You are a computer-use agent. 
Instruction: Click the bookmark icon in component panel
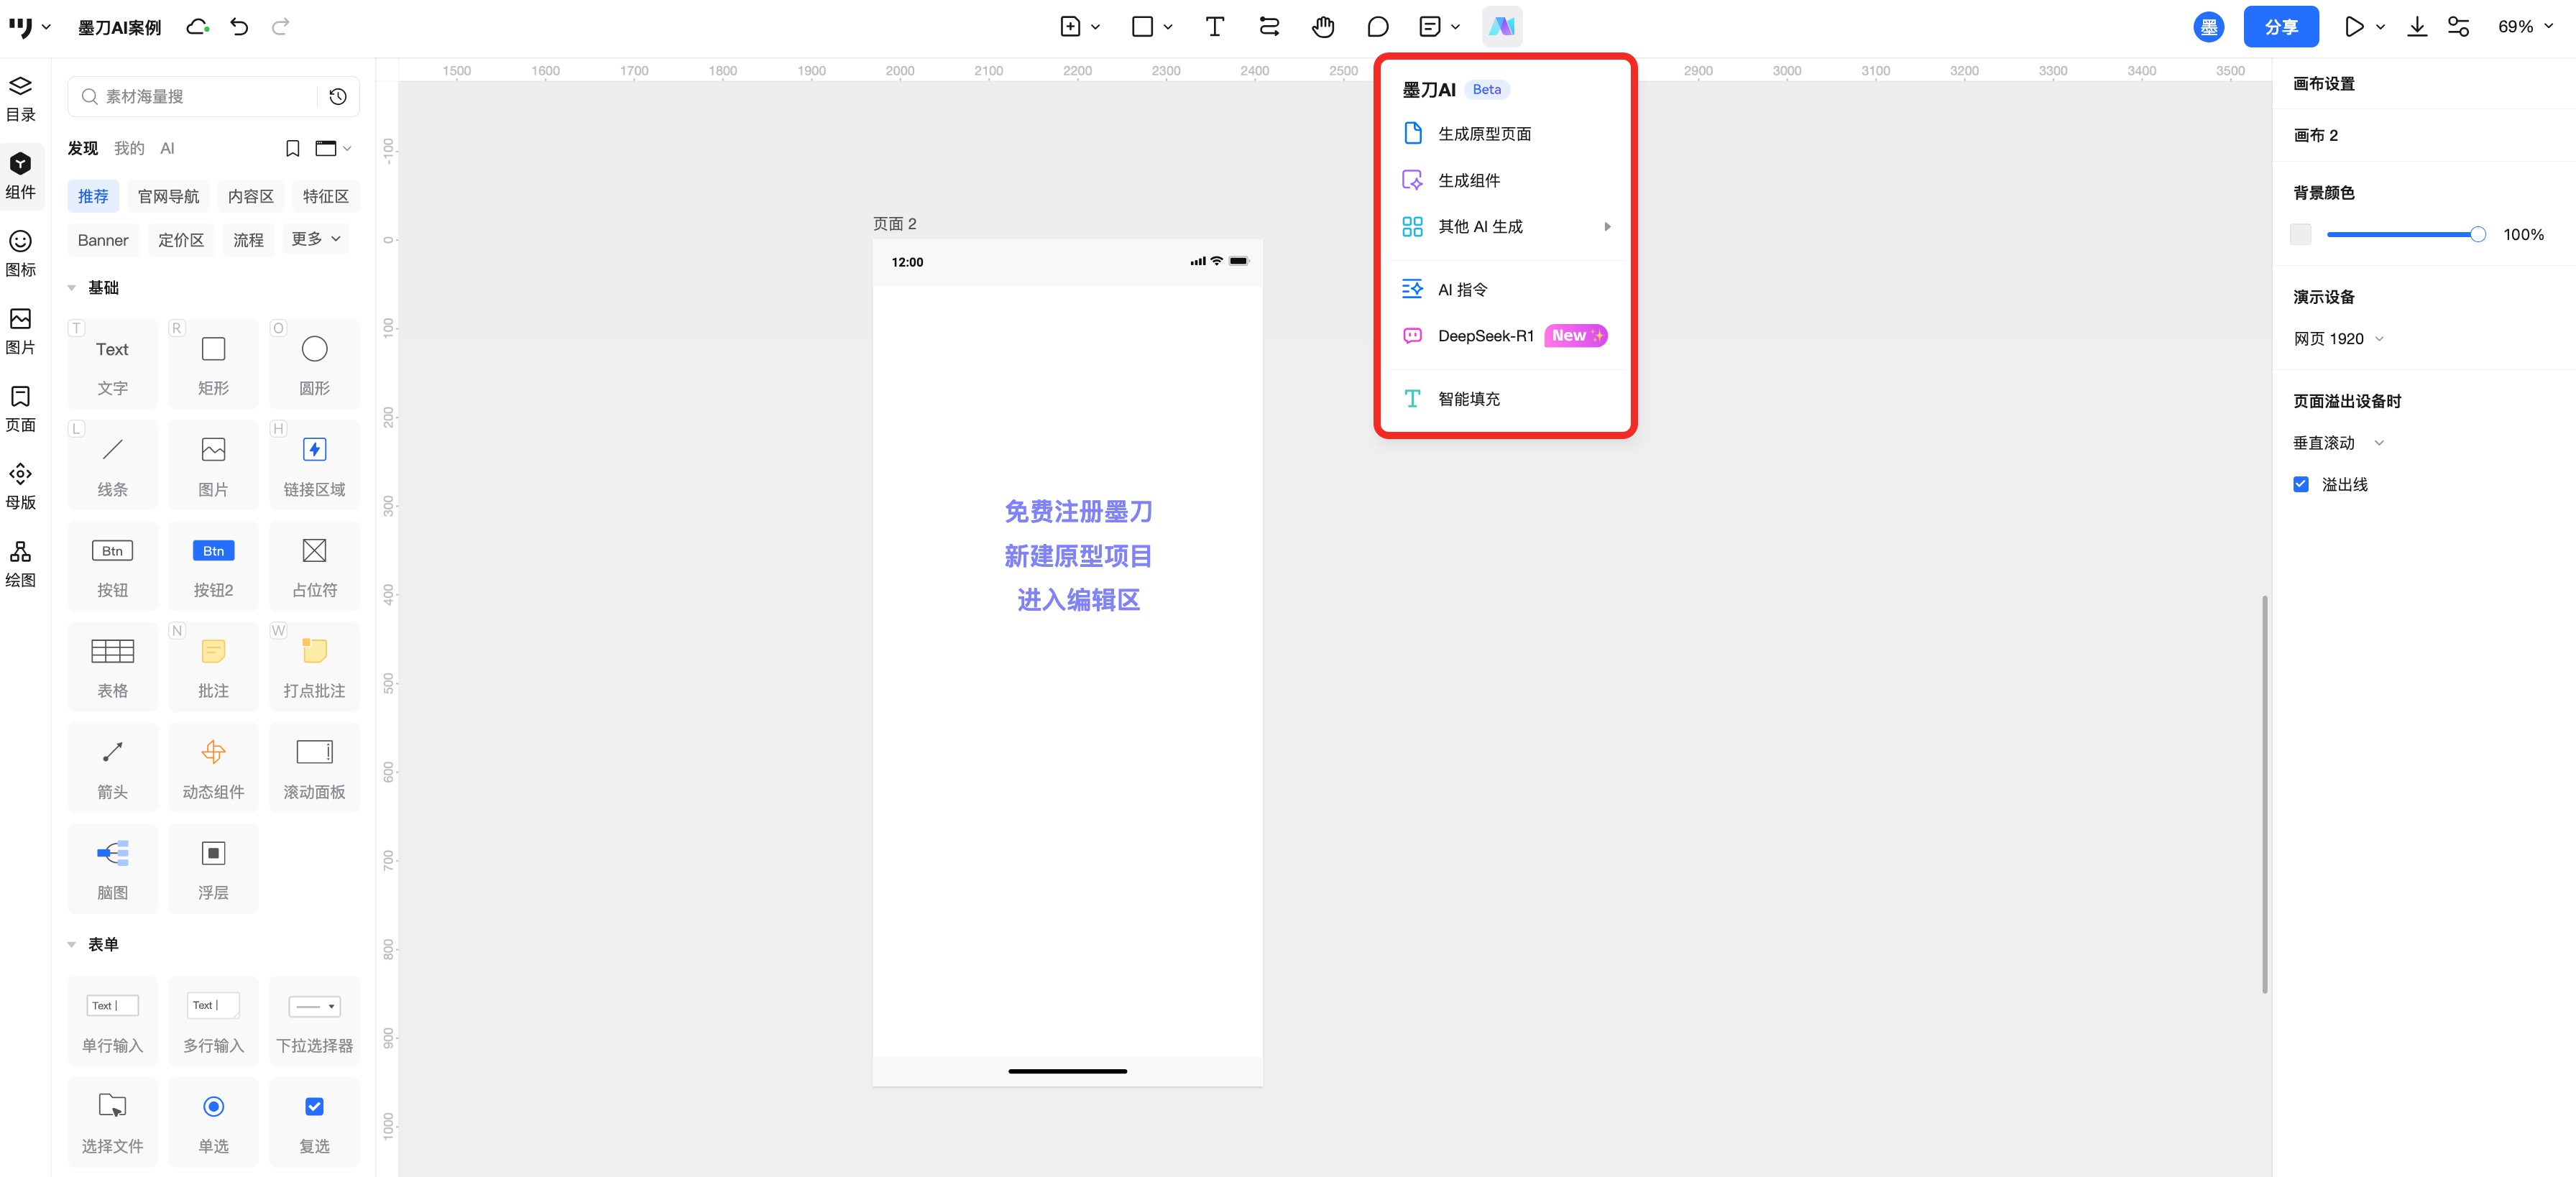coord(292,149)
